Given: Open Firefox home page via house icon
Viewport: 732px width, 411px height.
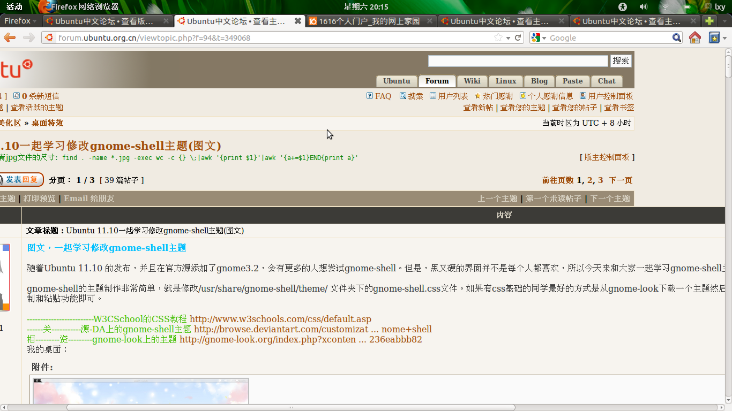Looking at the screenshot, I should 694,37.
